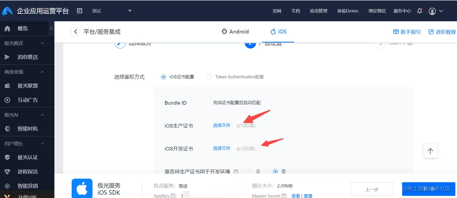Click the user avatar icon
Viewport: 457px width, 198px height.
[432, 11]
